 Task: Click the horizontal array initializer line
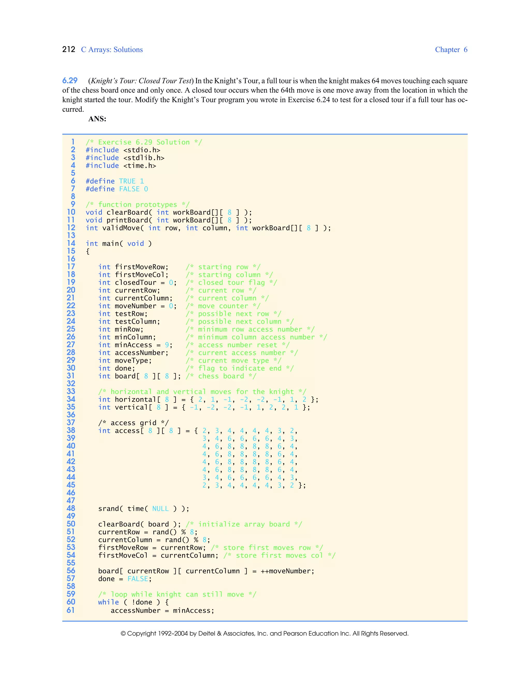click(208, 399)
